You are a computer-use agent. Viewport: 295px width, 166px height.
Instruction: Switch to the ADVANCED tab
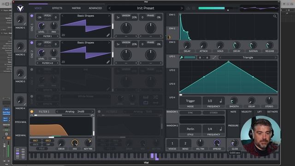[x=95, y=8]
